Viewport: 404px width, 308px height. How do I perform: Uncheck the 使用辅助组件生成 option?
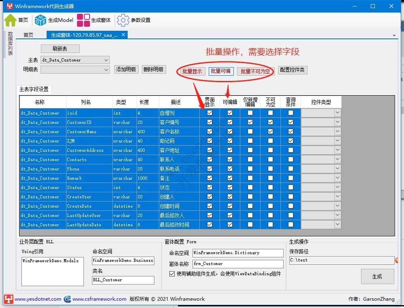172,274
